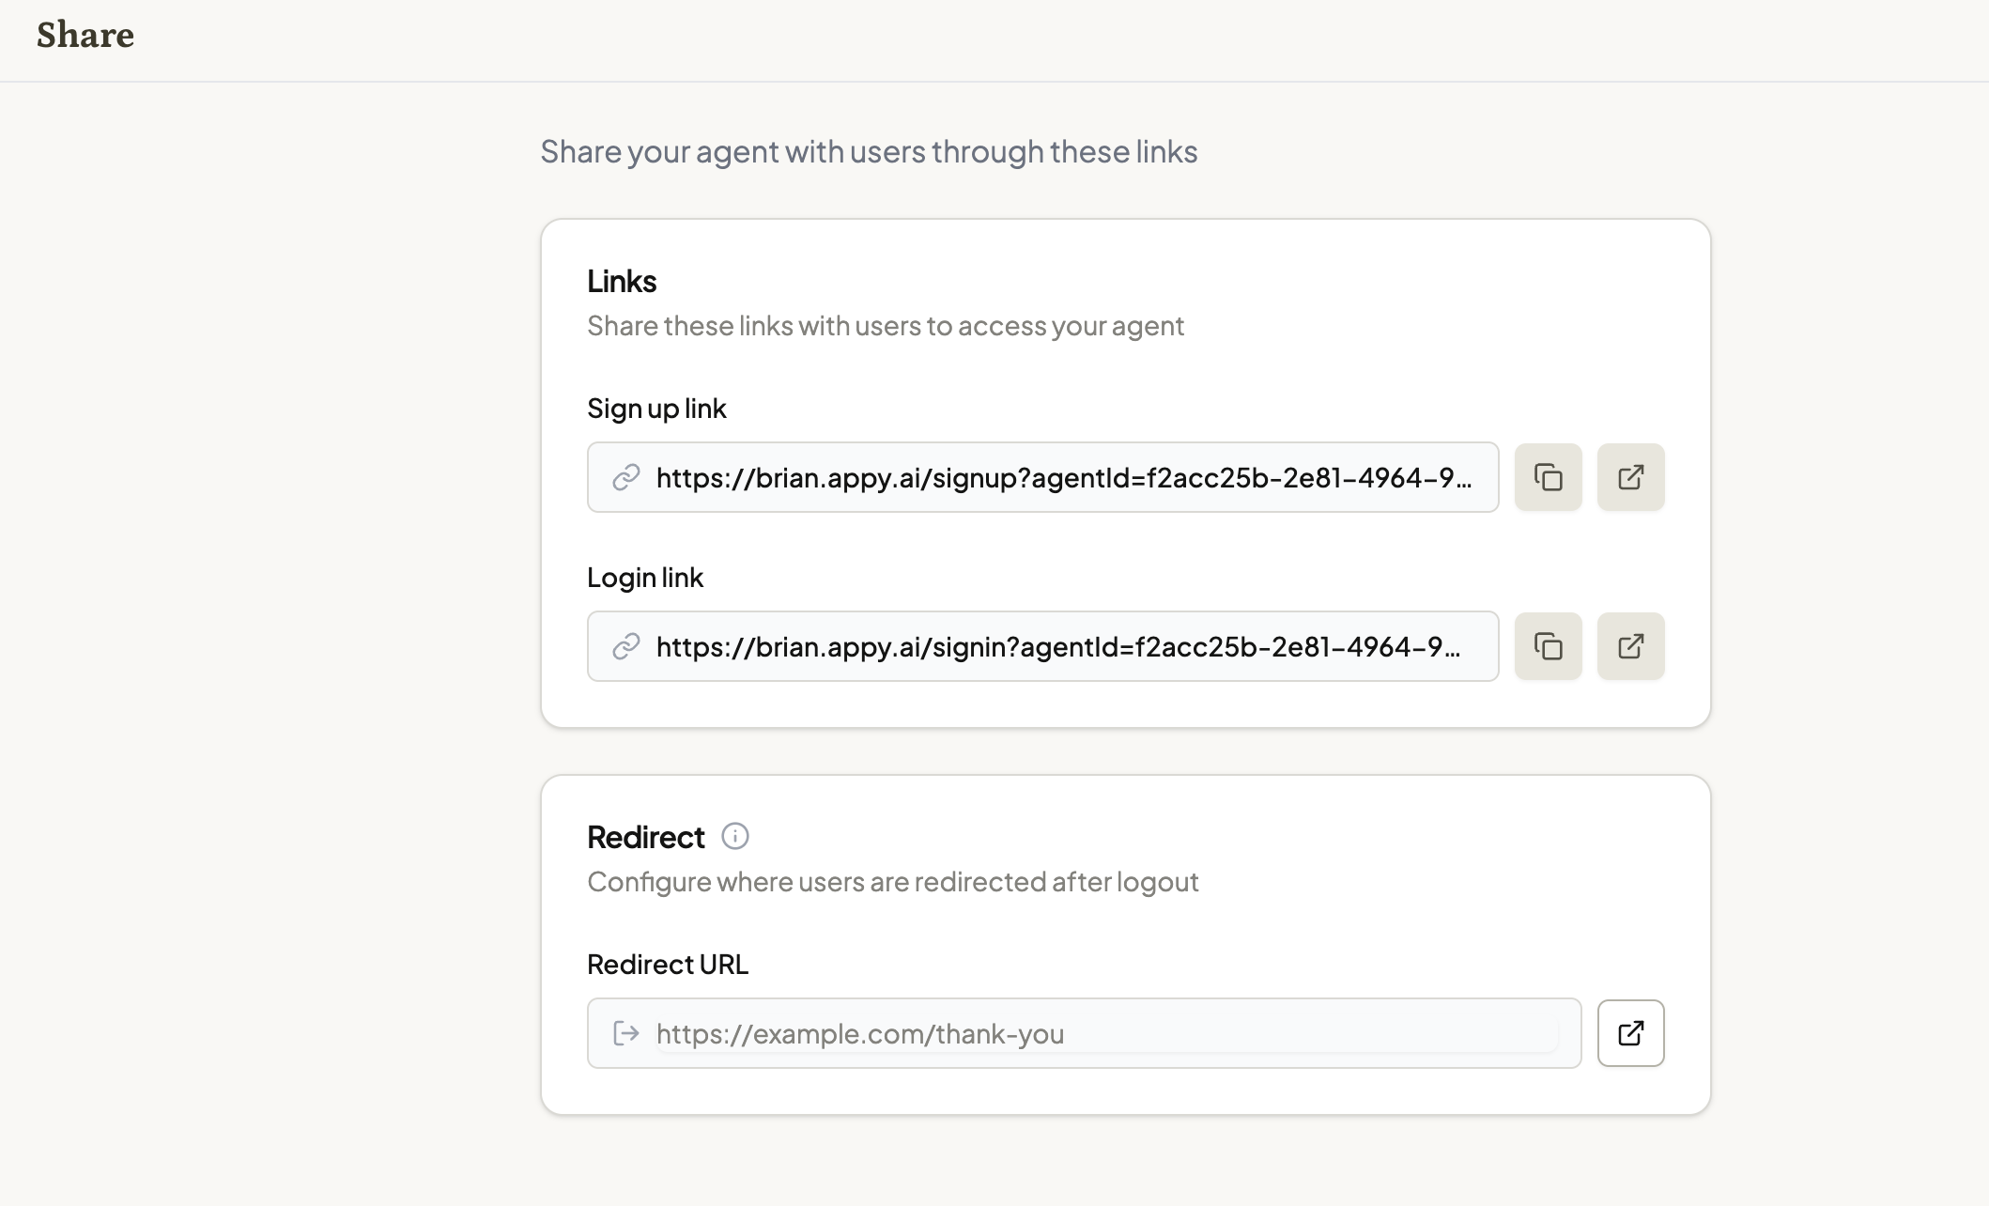Click logout arrow icon in Redirect URL field
The image size is (1989, 1206).
(x=626, y=1033)
